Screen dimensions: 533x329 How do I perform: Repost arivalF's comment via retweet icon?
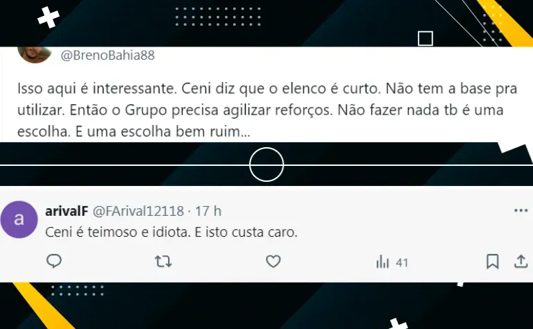163,262
